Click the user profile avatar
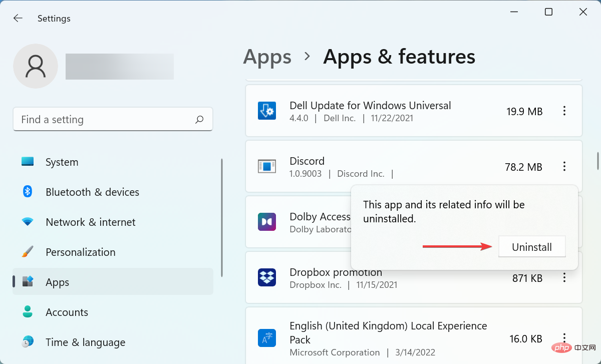 pos(36,66)
